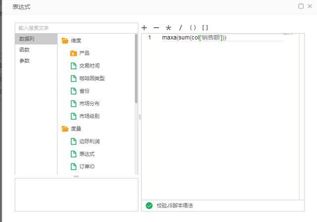Image resolution: width=317 pixels, height=222 pixels.
Task: Select the 订单ID measure
Action: click(87, 167)
